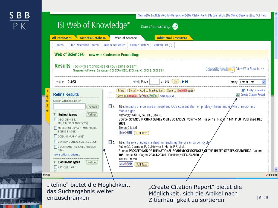Open My Journal List link
This screenshot has height=208, width=278.
click(217, 15)
